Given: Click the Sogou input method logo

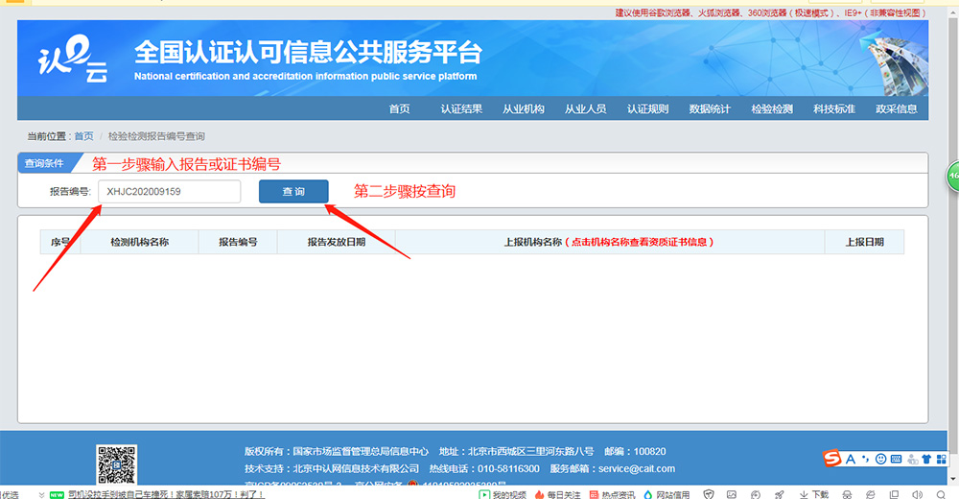Looking at the screenshot, I should (x=831, y=459).
